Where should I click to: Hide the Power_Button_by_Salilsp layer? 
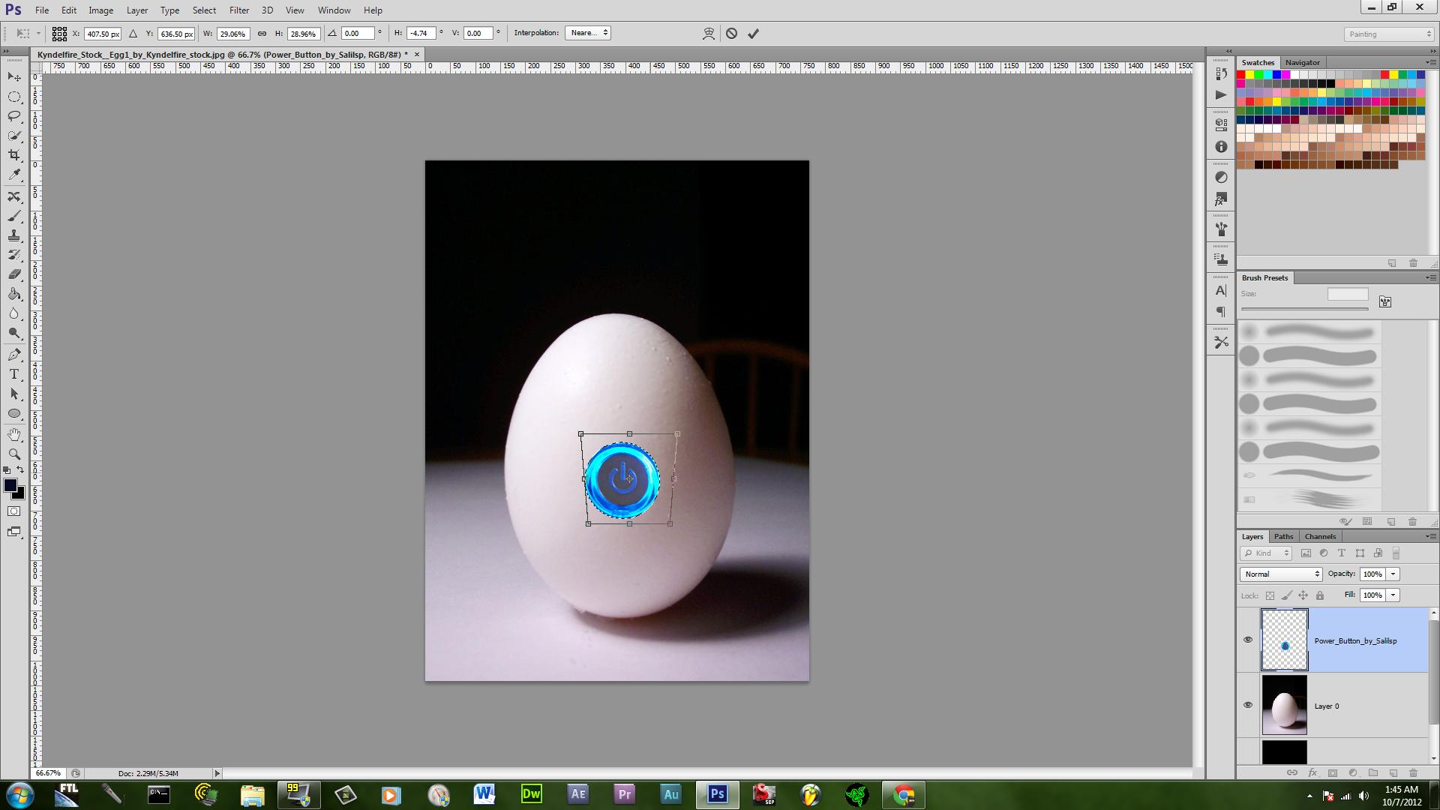(x=1248, y=640)
